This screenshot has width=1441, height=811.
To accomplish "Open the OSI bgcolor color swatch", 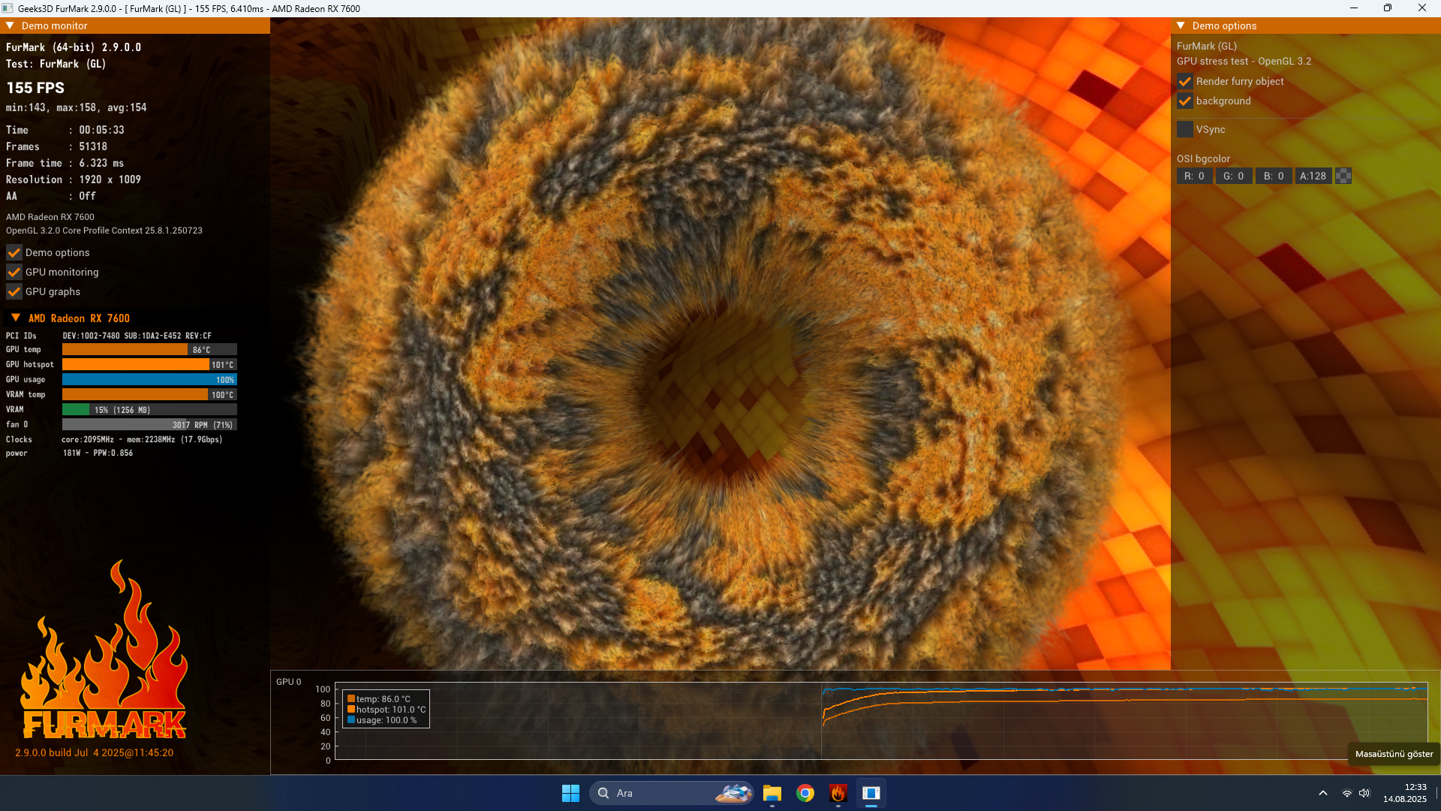I will coord(1343,176).
